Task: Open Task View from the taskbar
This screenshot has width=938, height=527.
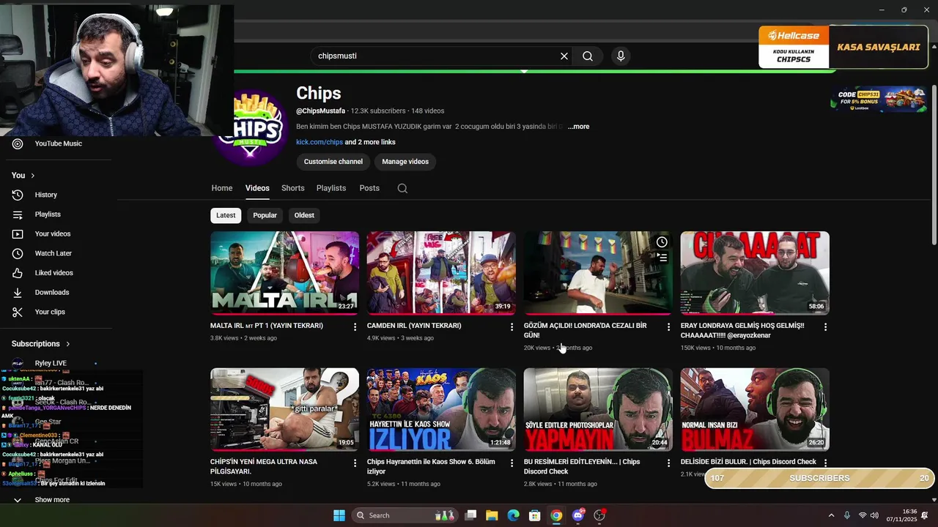Action: pos(470,515)
